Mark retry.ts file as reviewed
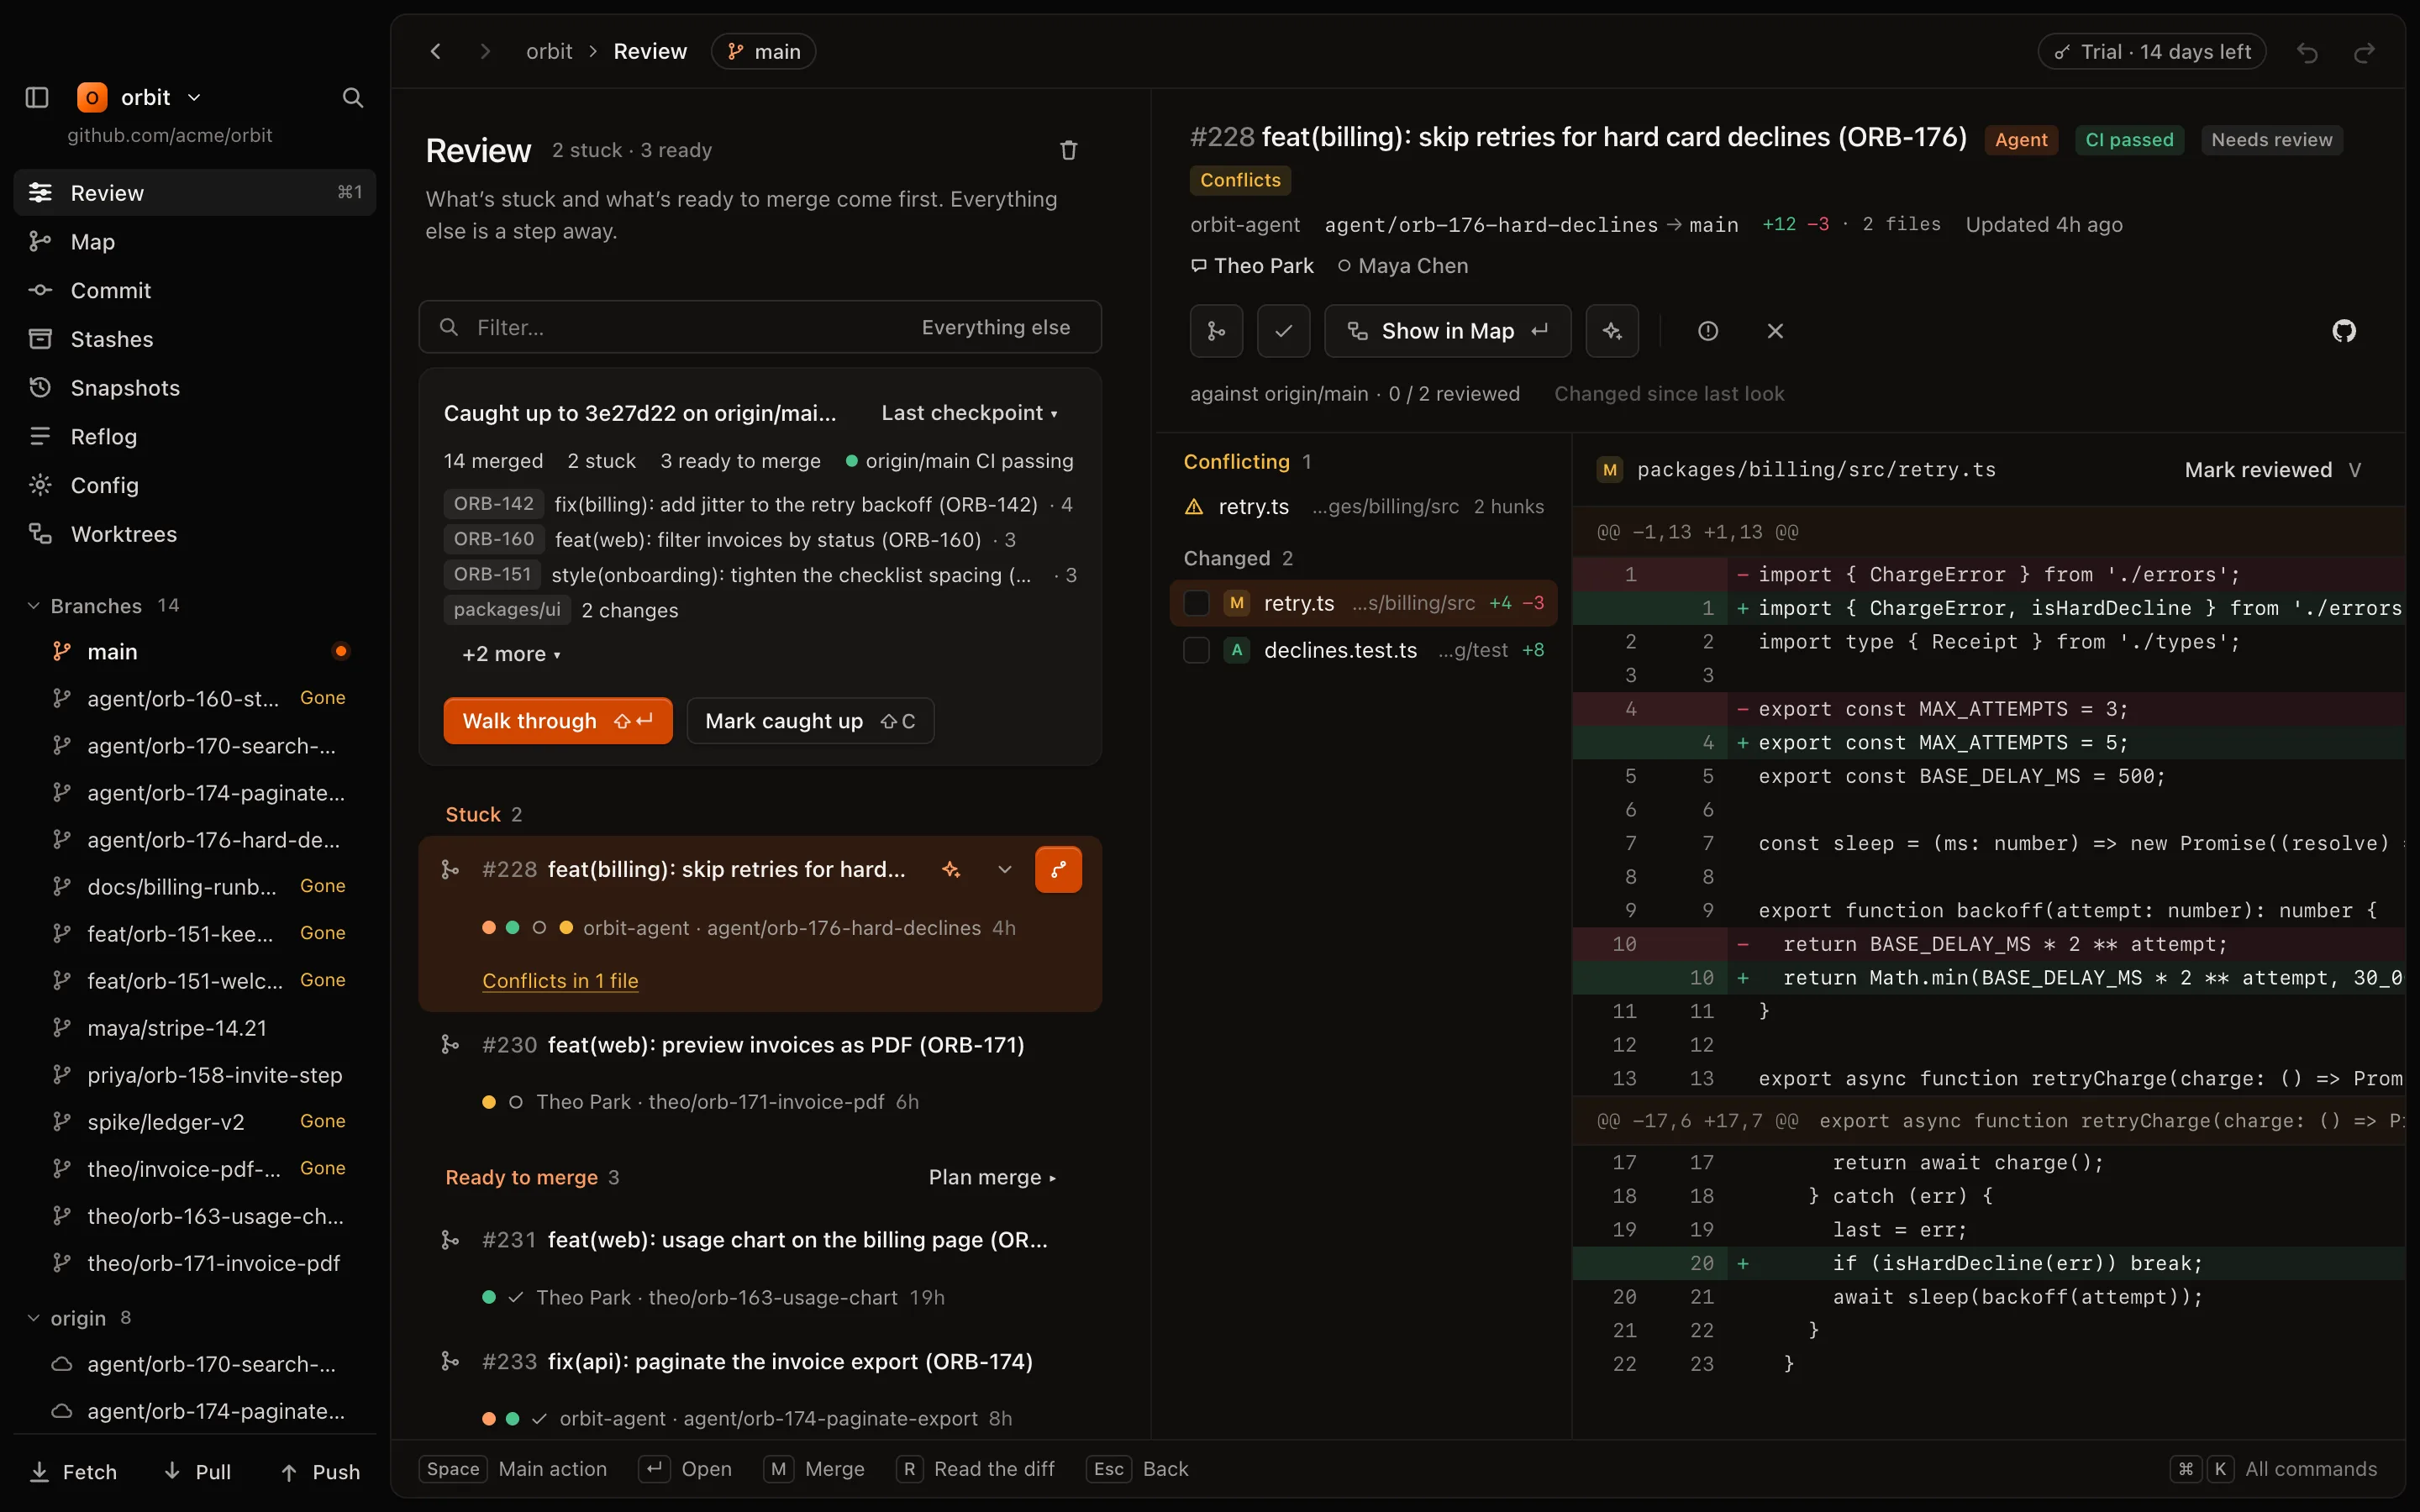This screenshot has height=1512, width=2420. [x=2272, y=470]
